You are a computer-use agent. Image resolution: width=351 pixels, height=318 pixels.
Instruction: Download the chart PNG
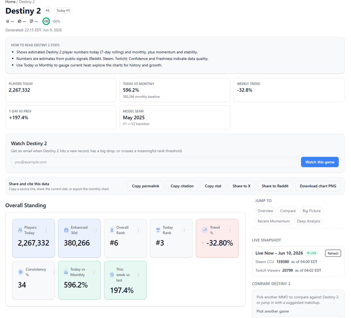point(318,186)
